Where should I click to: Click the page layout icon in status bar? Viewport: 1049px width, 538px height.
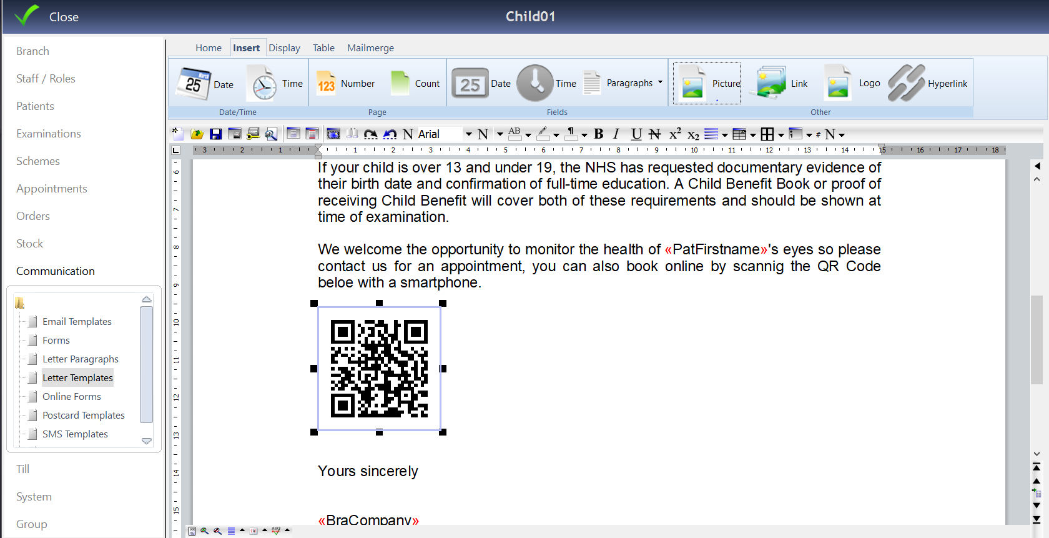(192, 531)
